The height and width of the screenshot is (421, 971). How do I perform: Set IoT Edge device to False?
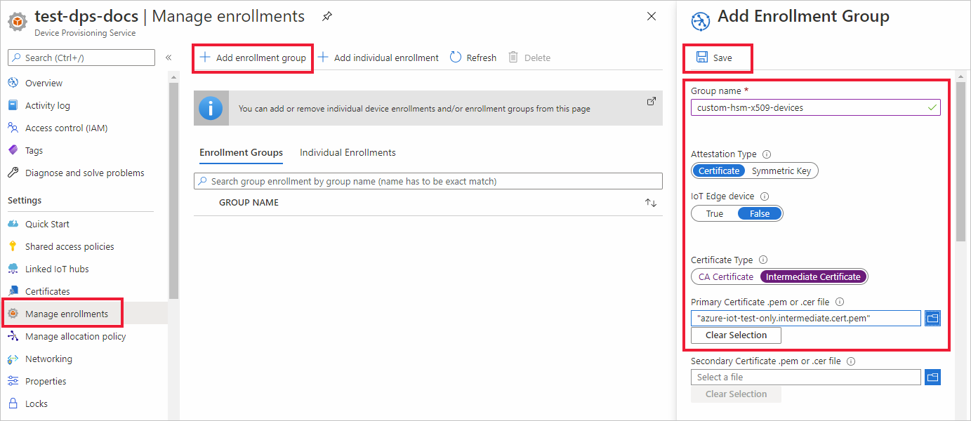click(x=760, y=213)
